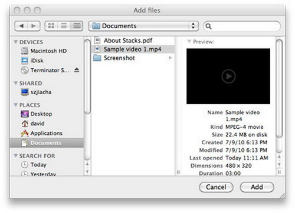Viewport: 295px width, 213px height.
Task: Click the Cancel button
Action: (x=216, y=187)
